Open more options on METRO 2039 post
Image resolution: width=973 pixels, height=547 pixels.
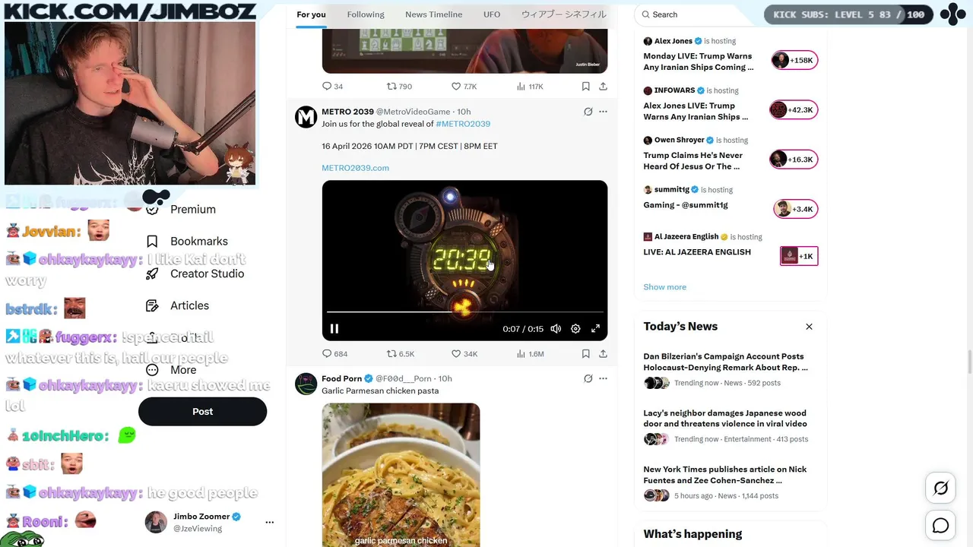coord(603,112)
